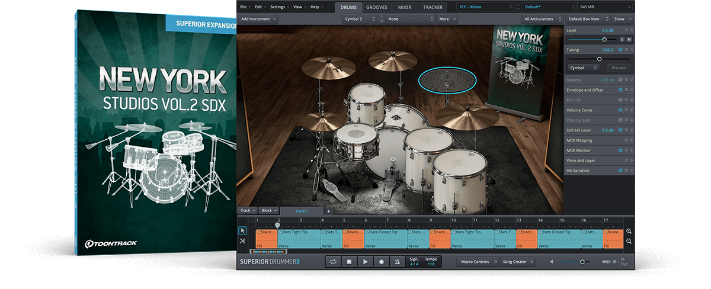
Task: Select the scissors cut tool
Action: point(243,241)
